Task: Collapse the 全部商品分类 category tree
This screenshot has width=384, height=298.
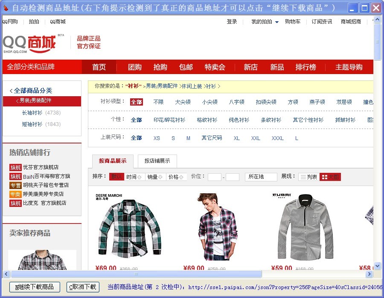Action: (x=31, y=90)
